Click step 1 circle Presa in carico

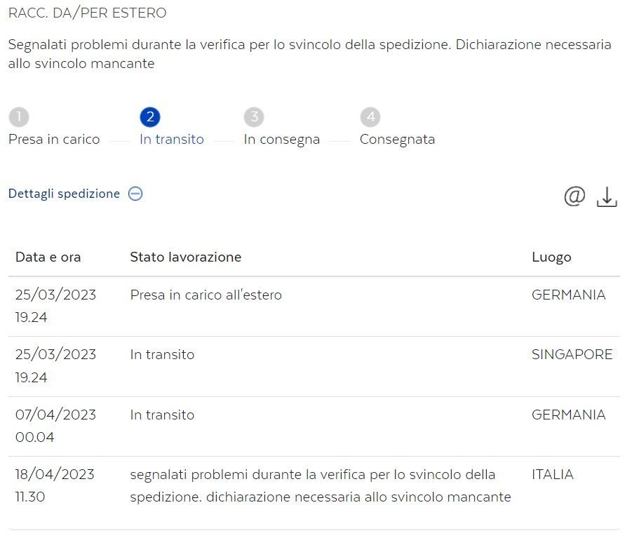pos(19,116)
